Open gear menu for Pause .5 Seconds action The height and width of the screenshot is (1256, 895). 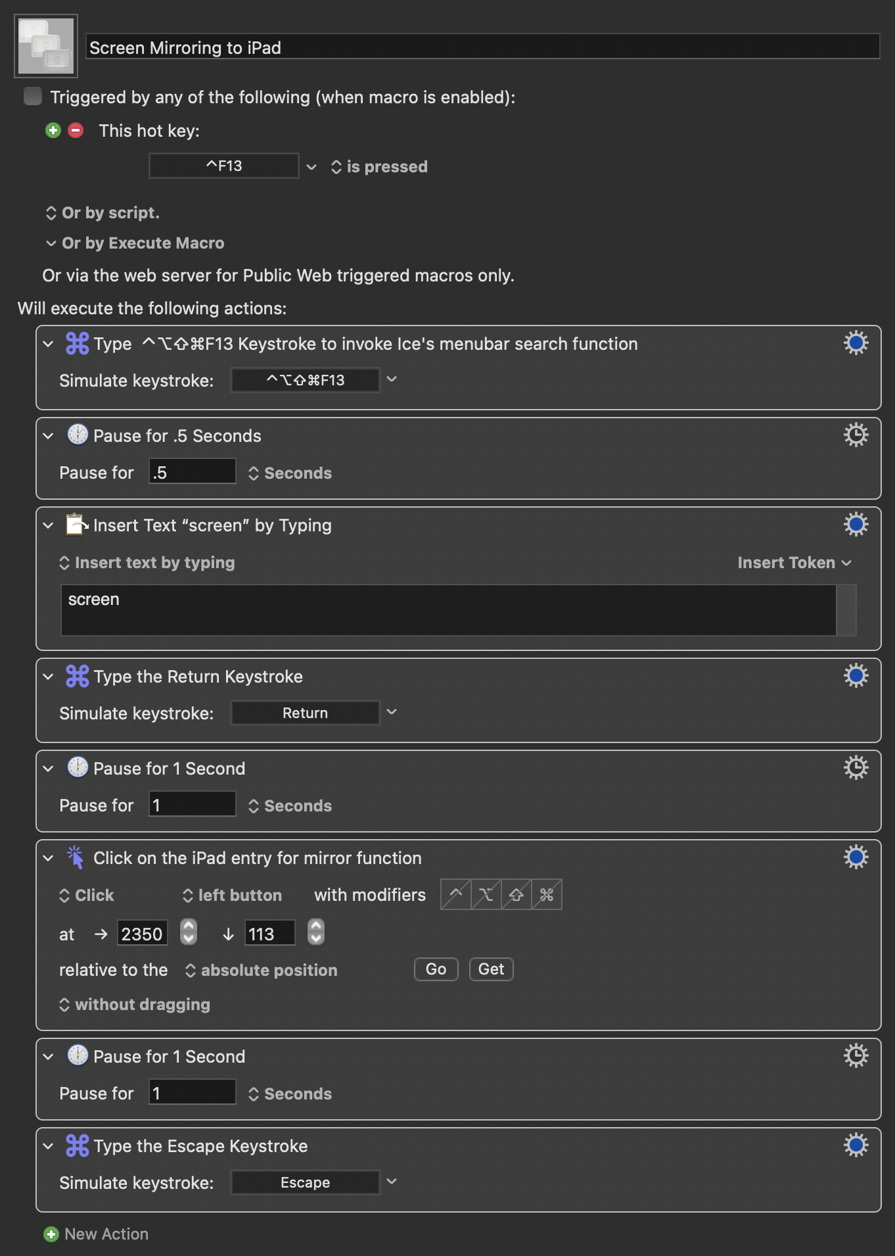pos(856,435)
